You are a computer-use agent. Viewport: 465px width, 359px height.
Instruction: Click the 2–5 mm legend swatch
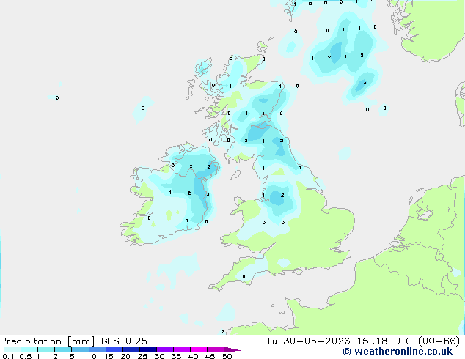[63, 349]
